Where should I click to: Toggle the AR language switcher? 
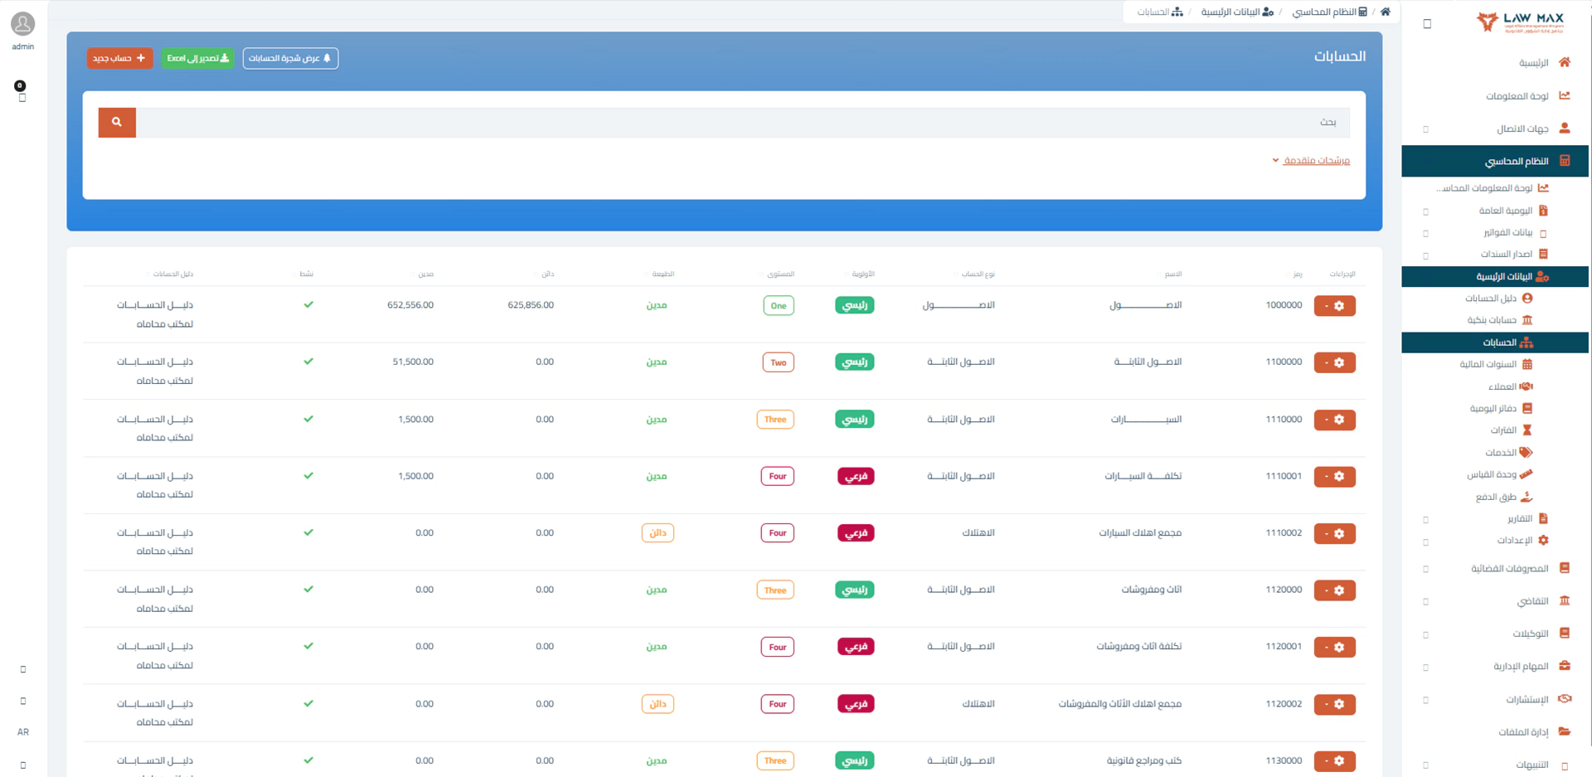point(23,732)
